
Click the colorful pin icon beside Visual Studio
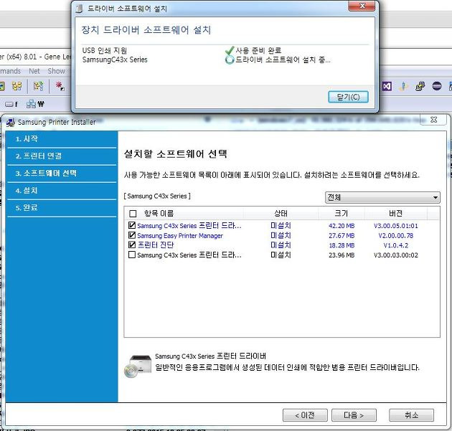click(403, 86)
